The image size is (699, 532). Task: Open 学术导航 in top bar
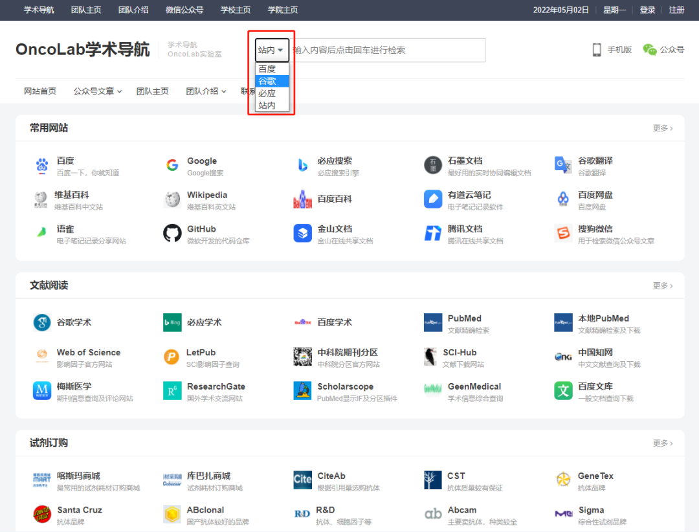coord(39,10)
